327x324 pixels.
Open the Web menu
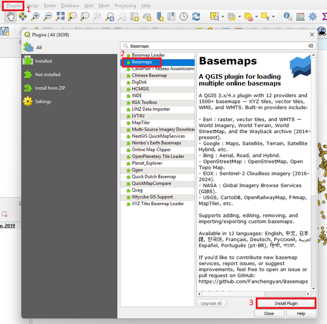click(x=89, y=5)
